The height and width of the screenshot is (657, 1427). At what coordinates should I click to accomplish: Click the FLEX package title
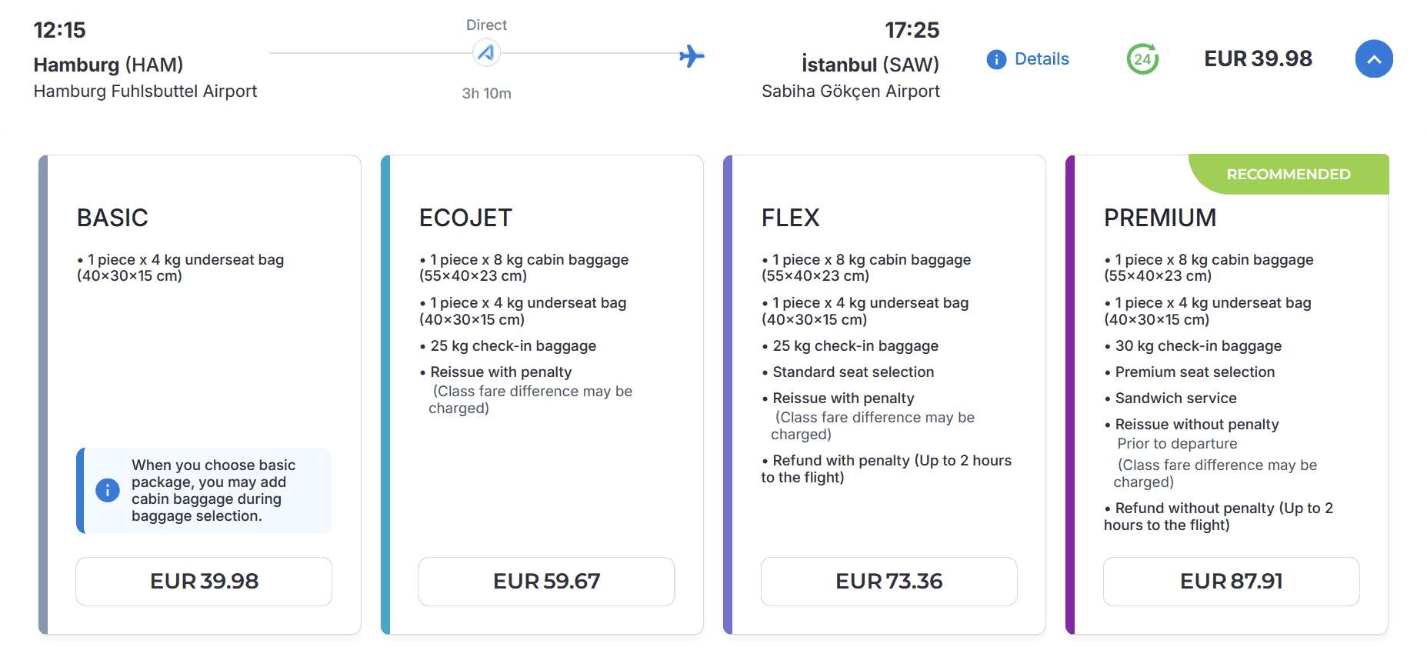[x=790, y=218]
